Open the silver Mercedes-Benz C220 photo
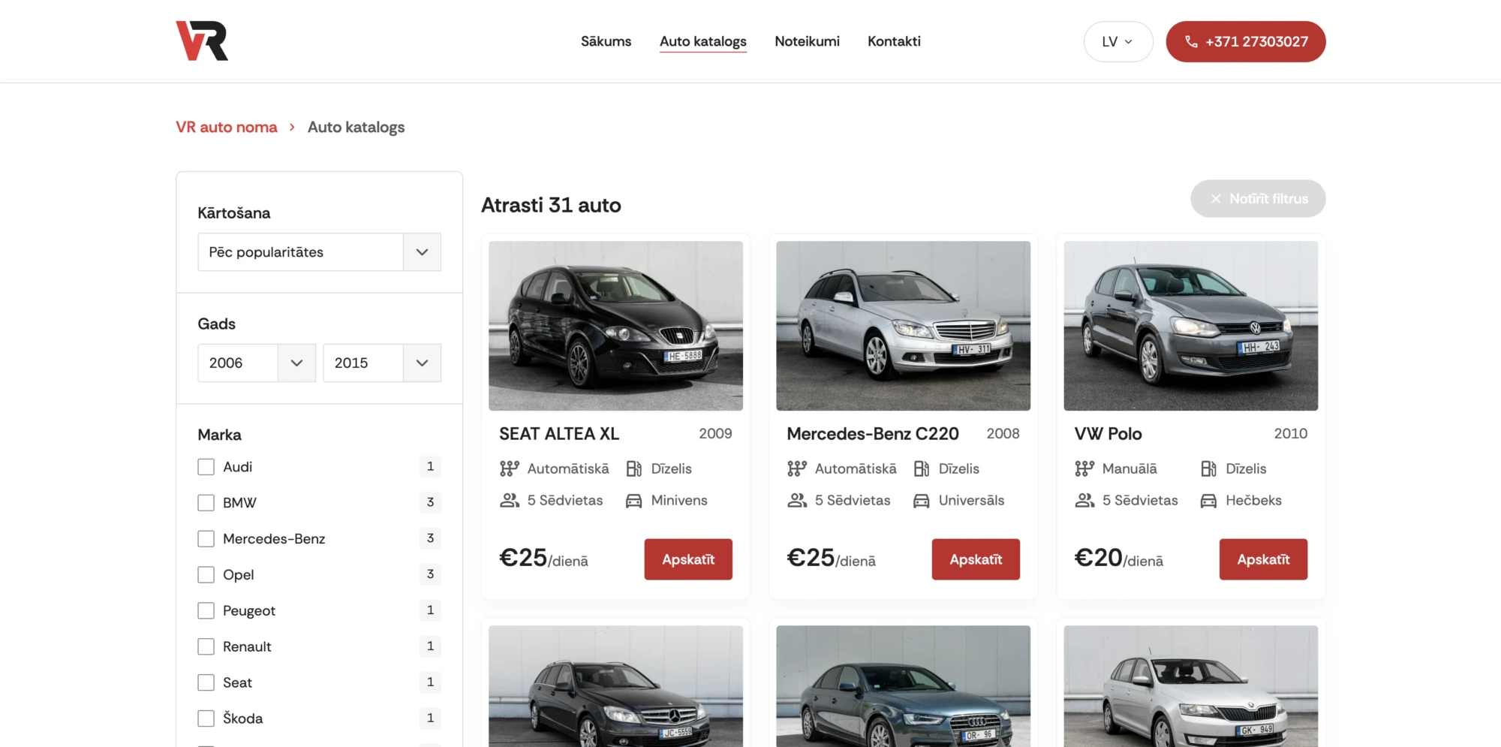This screenshot has width=1501, height=747. click(903, 325)
